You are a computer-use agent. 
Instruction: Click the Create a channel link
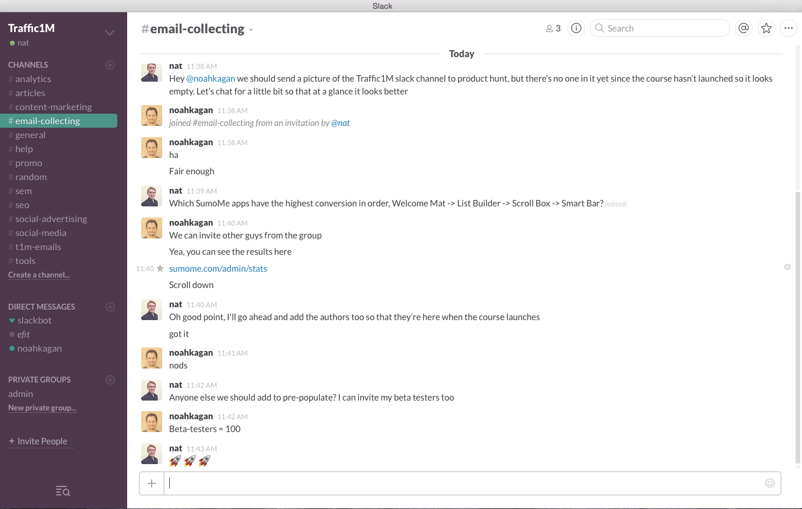coord(39,275)
